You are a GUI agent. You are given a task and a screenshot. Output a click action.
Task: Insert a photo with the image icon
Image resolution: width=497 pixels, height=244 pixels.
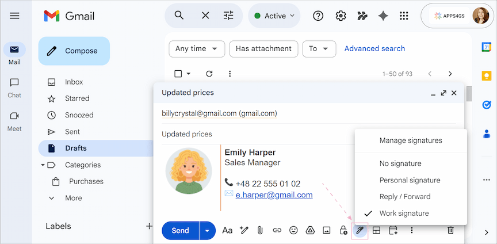point(327,231)
